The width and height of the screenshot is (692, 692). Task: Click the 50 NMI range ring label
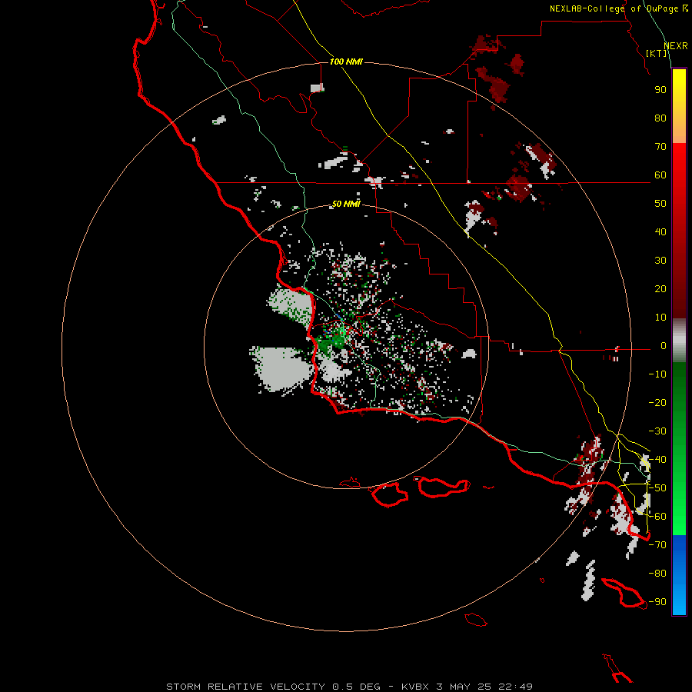(x=346, y=204)
